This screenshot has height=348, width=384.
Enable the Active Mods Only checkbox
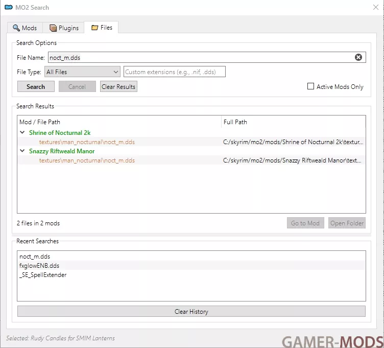310,86
